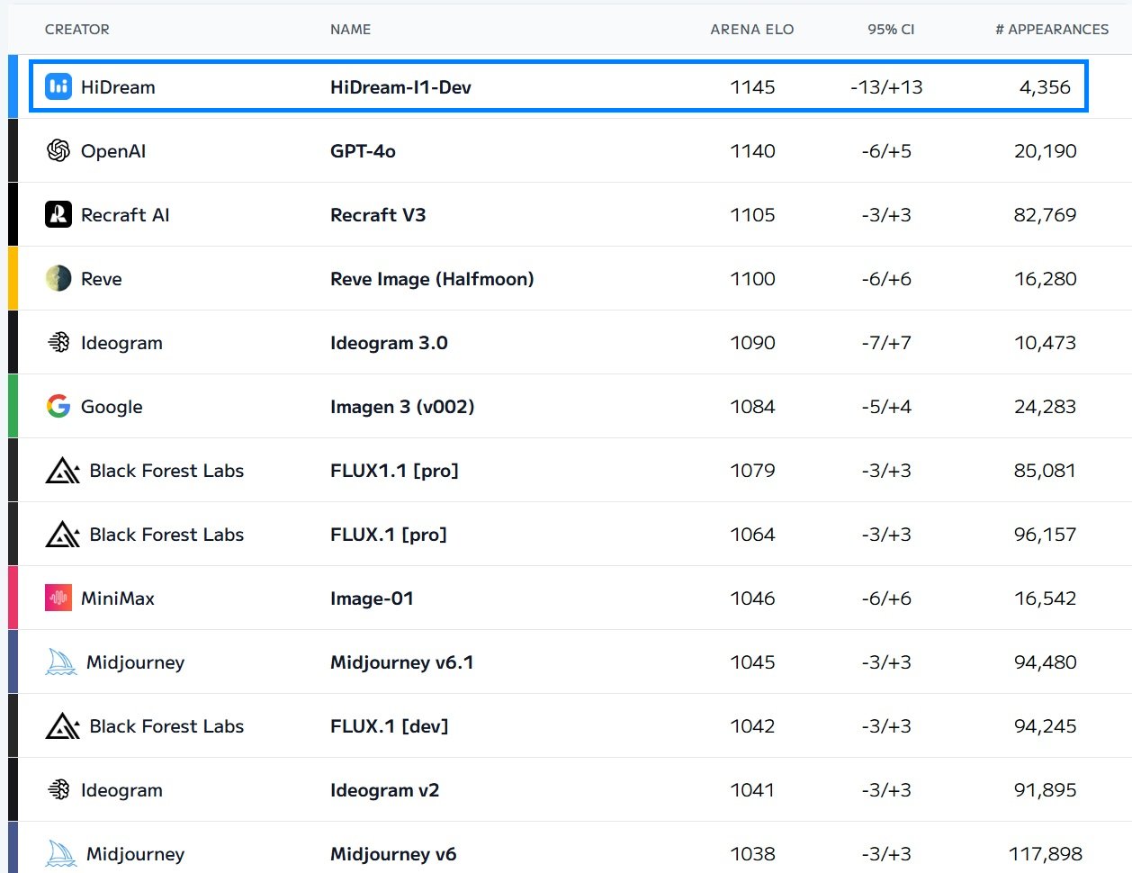The width and height of the screenshot is (1132, 873).
Task: Click the appearances count 117,898
Action: pyautogui.click(x=1045, y=854)
